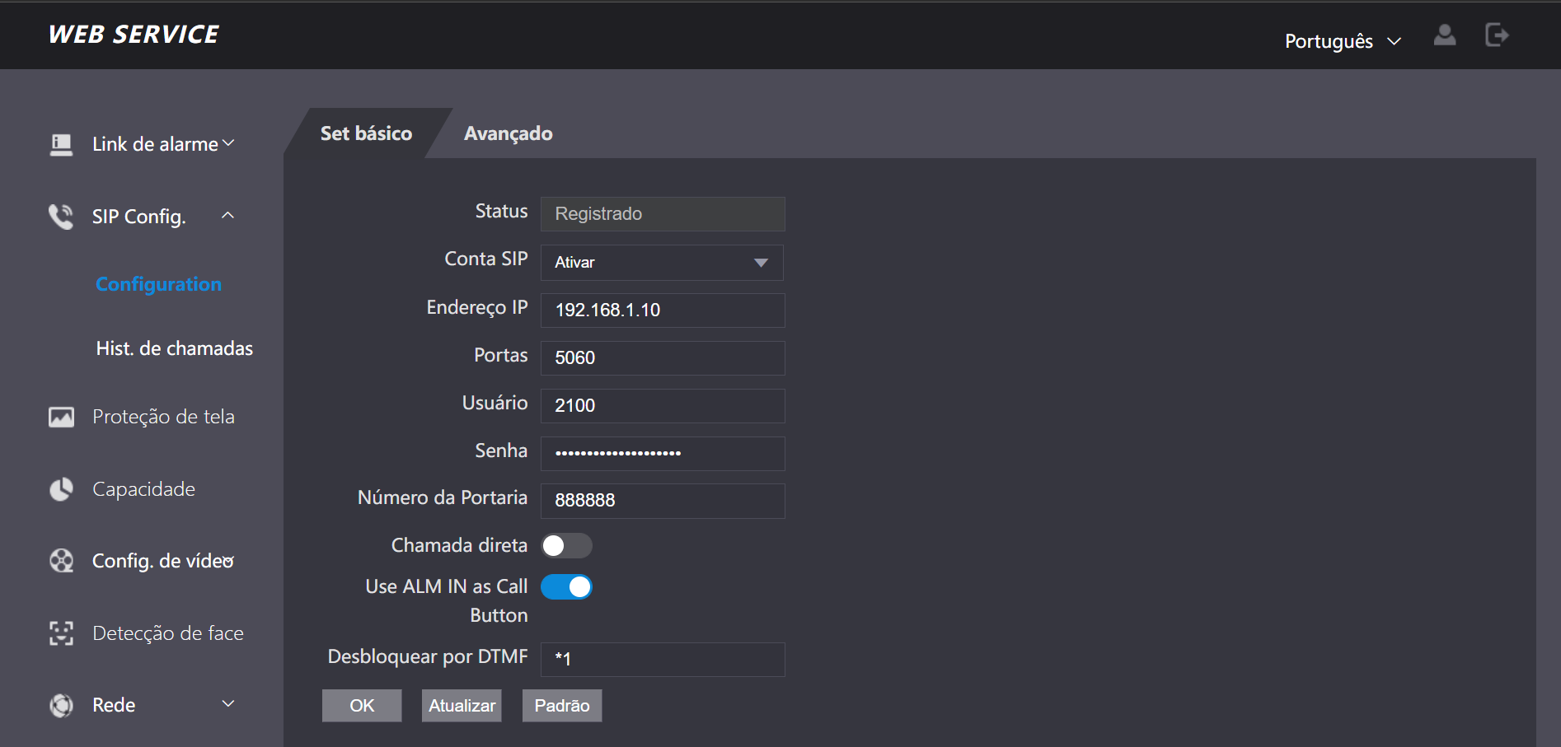The height and width of the screenshot is (747, 1561).
Task: Switch to the Avançado tab
Action: click(x=508, y=133)
